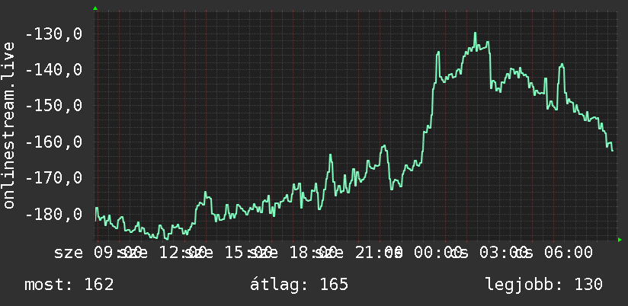
Task: Click the -160,0 axis label
Action: click(53, 142)
